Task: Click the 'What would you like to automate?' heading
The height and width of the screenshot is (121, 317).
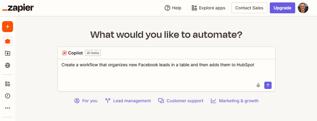Action: click(x=166, y=35)
